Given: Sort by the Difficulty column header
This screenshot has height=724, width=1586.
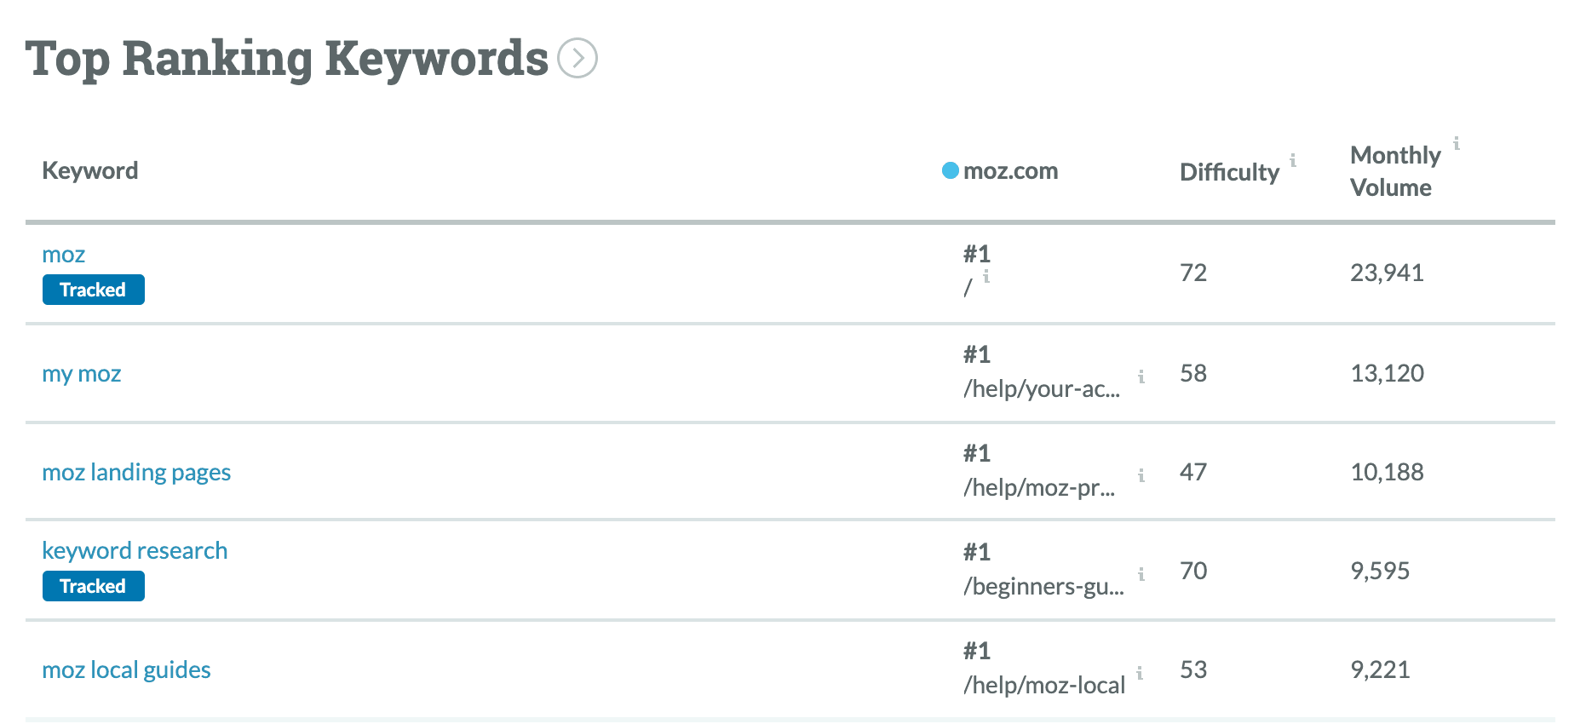Looking at the screenshot, I should click(x=1228, y=172).
